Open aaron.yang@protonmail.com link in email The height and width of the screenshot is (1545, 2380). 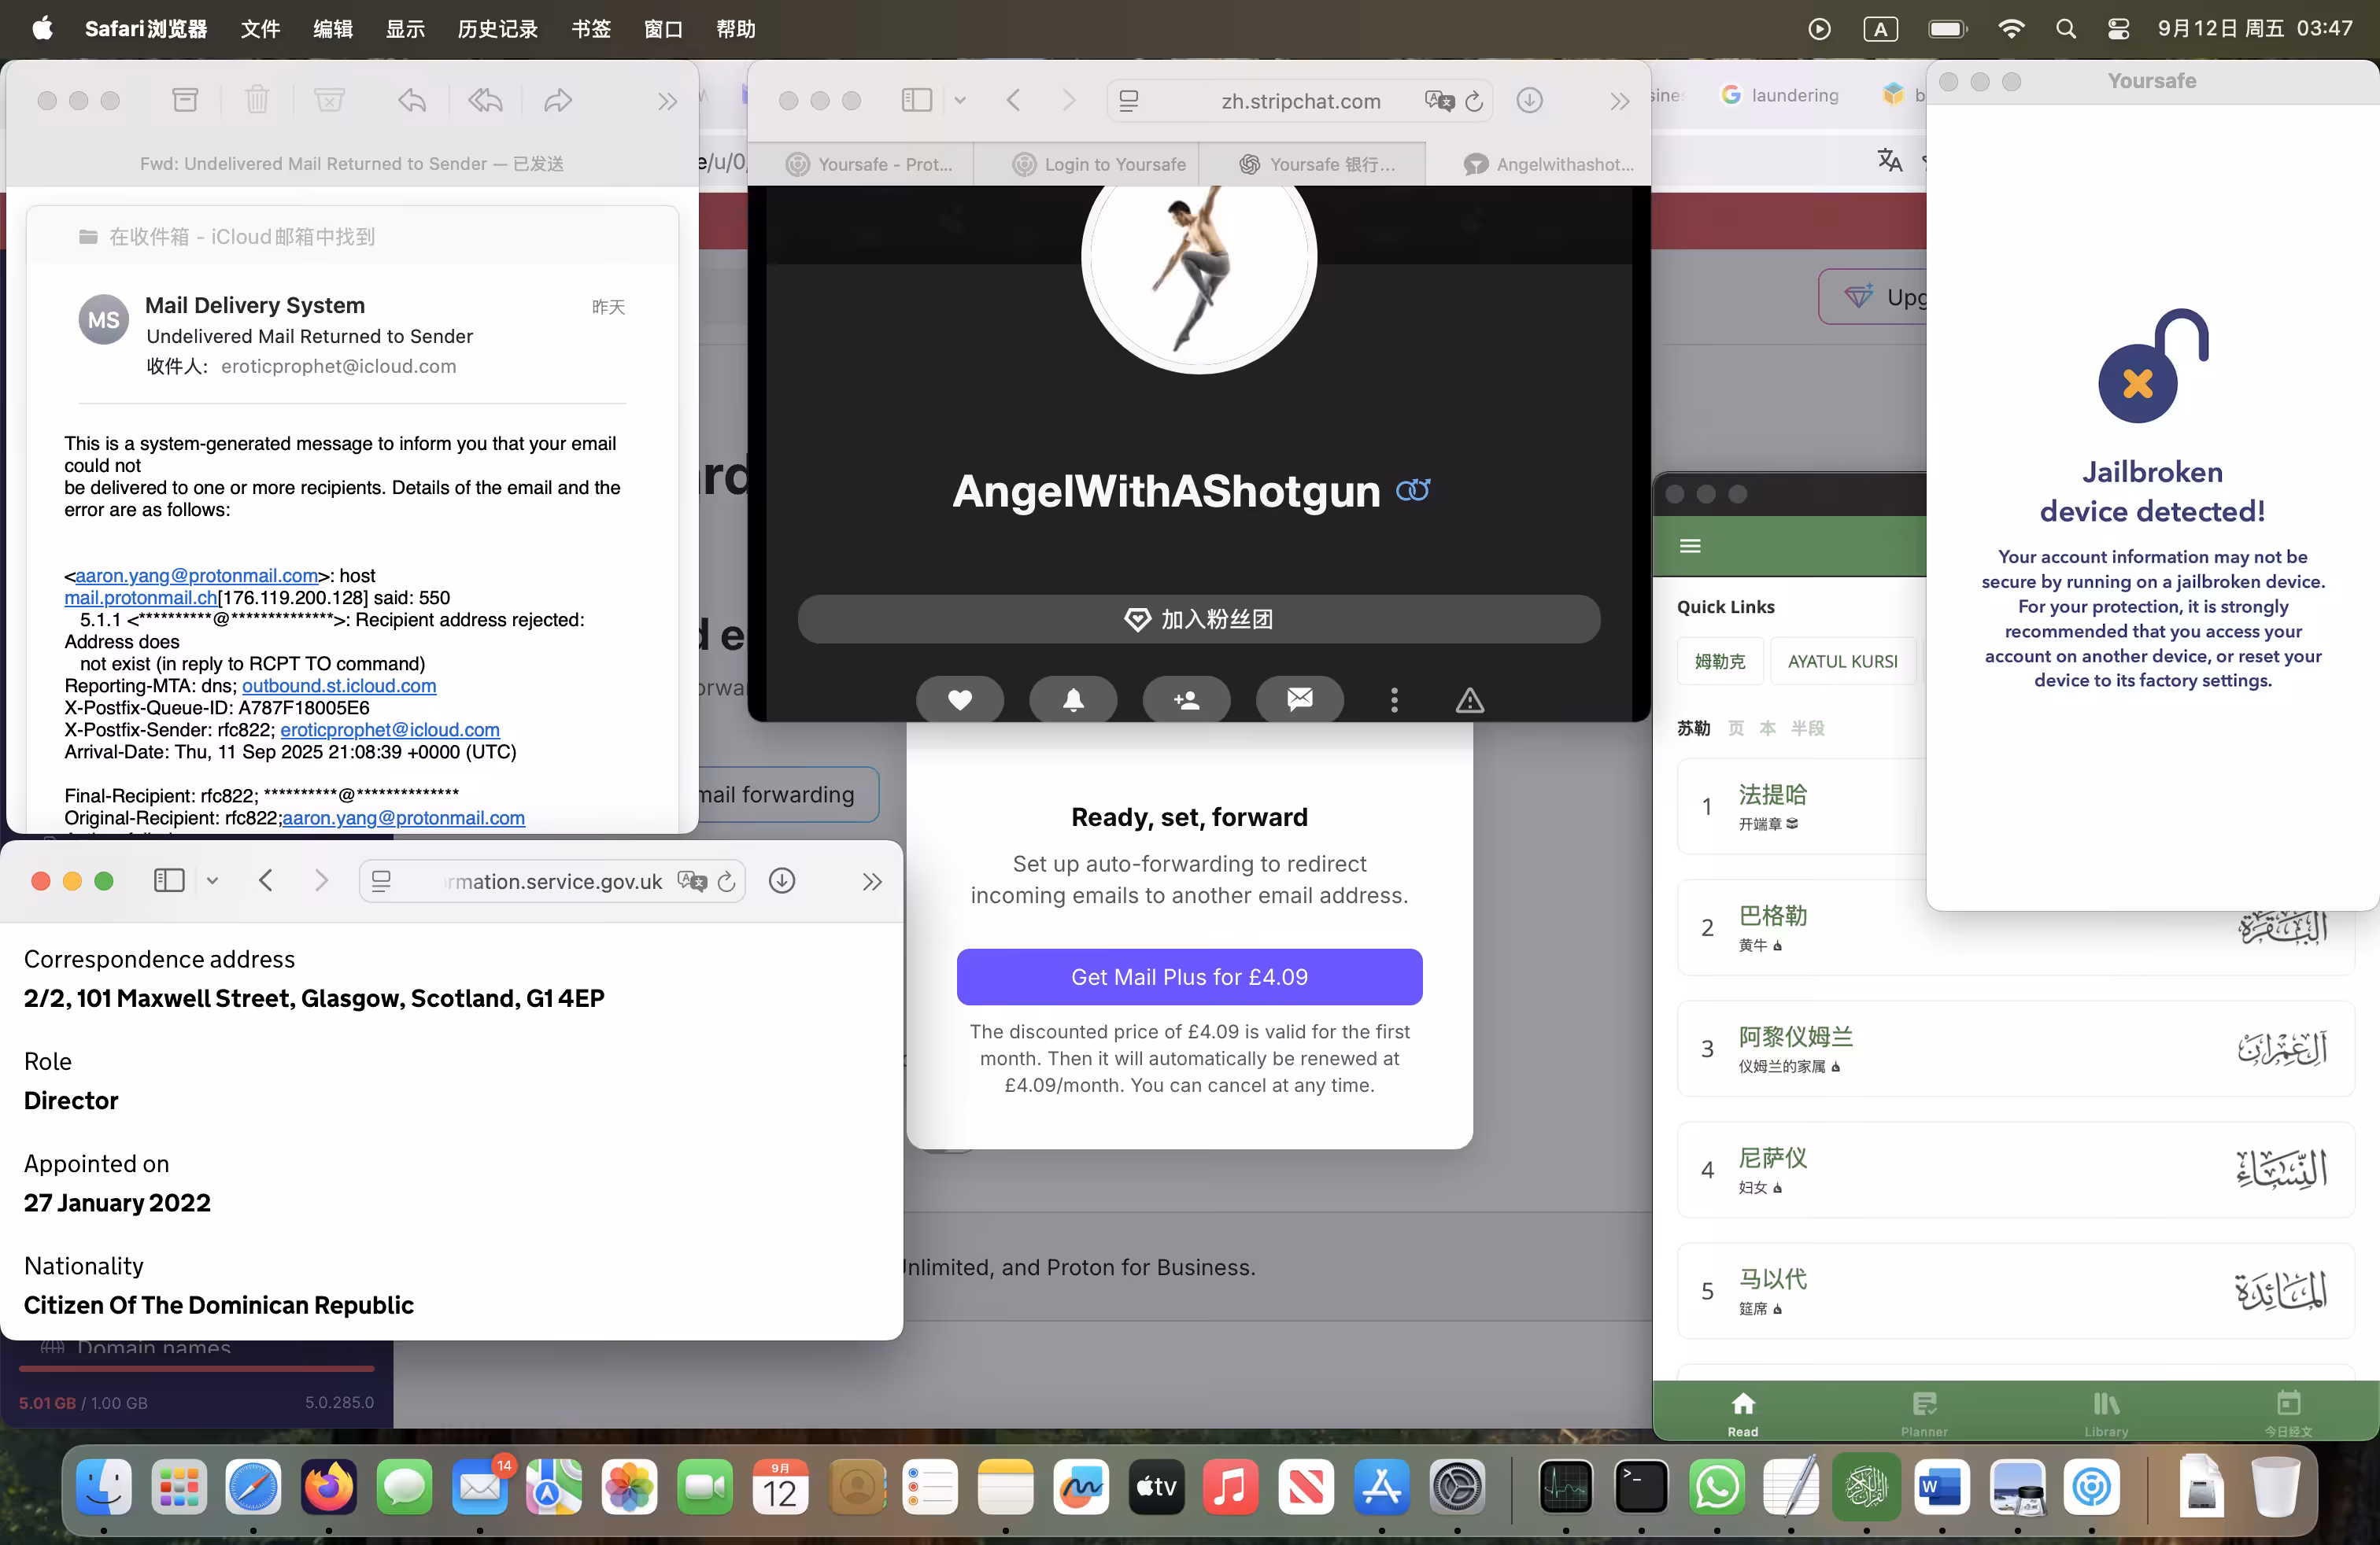196,576
